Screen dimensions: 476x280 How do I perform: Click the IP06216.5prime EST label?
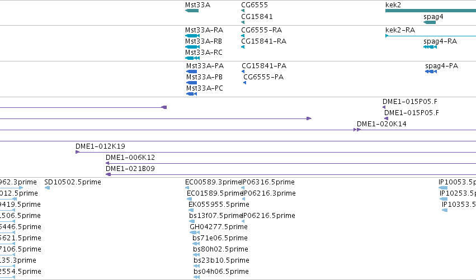pyautogui.click(x=268, y=216)
